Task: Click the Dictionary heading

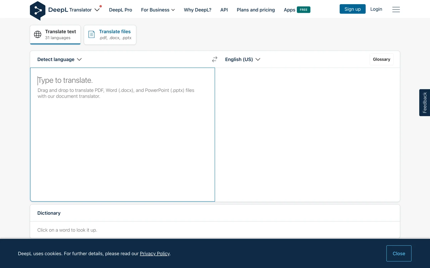Action: point(49,213)
